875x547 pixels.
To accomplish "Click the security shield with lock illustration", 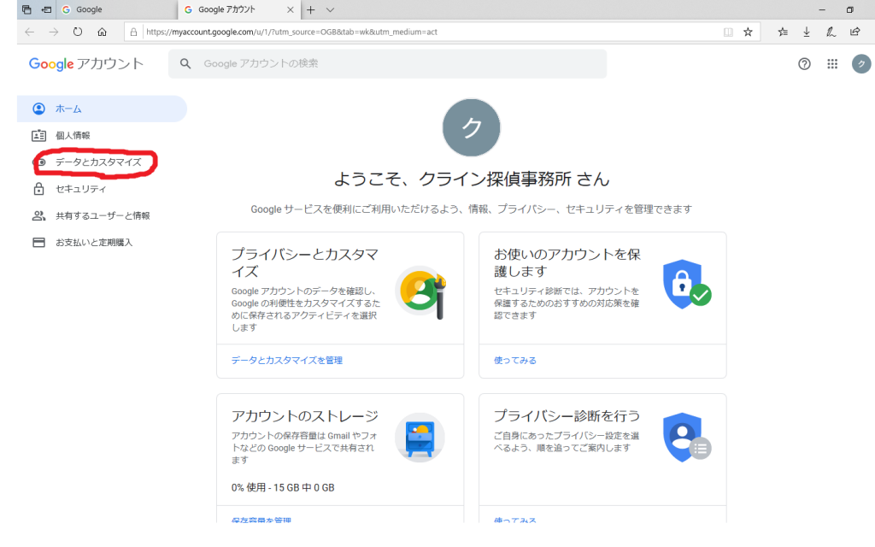I will [686, 284].
